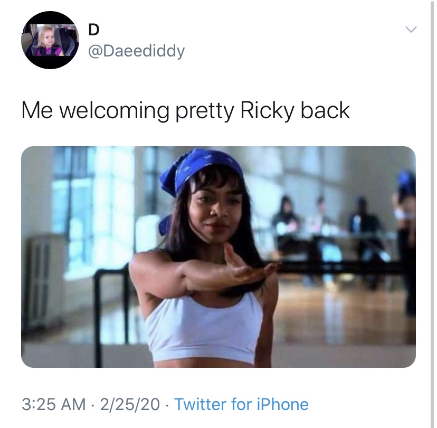Viewport: 437px width, 428px height.
Task: Click the white crop top in photo
Action: point(203,329)
